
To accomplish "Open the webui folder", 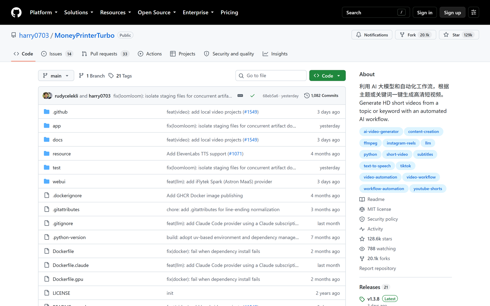I will 59,182.
